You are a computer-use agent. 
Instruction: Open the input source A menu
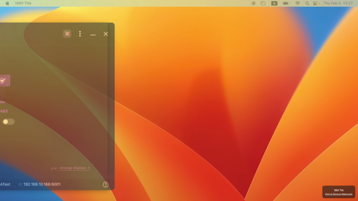(274, 3)
